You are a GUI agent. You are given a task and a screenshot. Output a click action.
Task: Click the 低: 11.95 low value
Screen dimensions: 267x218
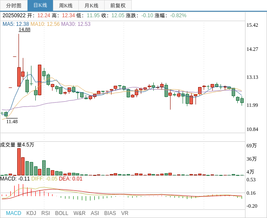[x=88, y=16]
